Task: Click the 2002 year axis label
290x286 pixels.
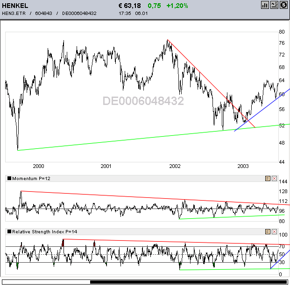Action: [175, 166]
